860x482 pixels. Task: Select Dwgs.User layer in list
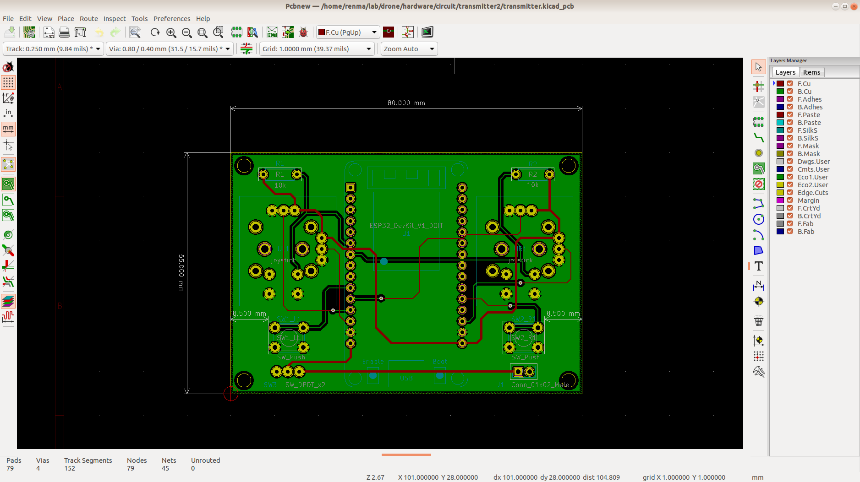(x=813, y=162)
